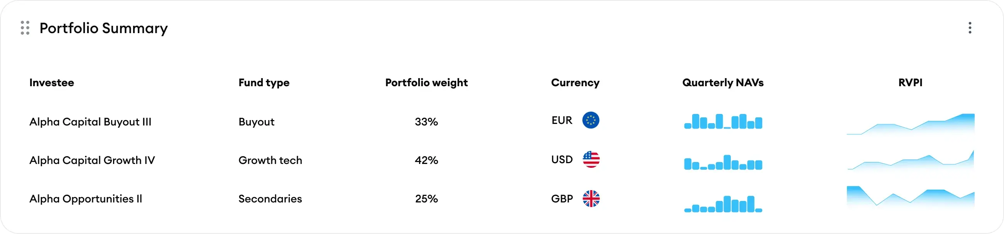
Task: View RVPI area chart for Alpha Capital Growth IV
Action: pos(911,160)
